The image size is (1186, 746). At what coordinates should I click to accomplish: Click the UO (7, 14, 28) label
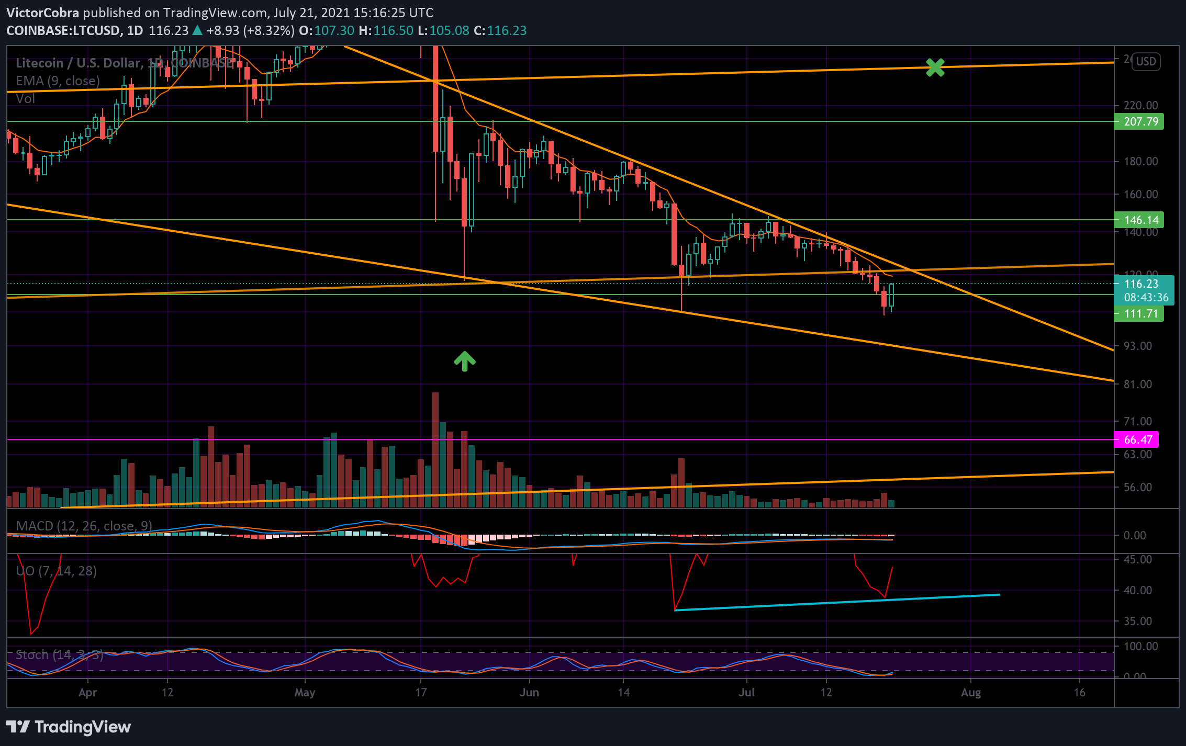tap(56, 571)
